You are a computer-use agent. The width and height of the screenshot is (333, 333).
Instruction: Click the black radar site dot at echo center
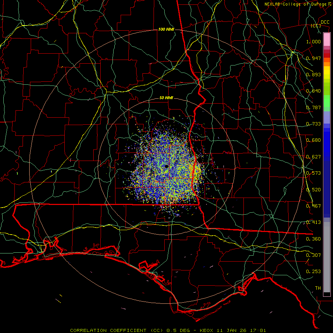(x=166, y=166)
